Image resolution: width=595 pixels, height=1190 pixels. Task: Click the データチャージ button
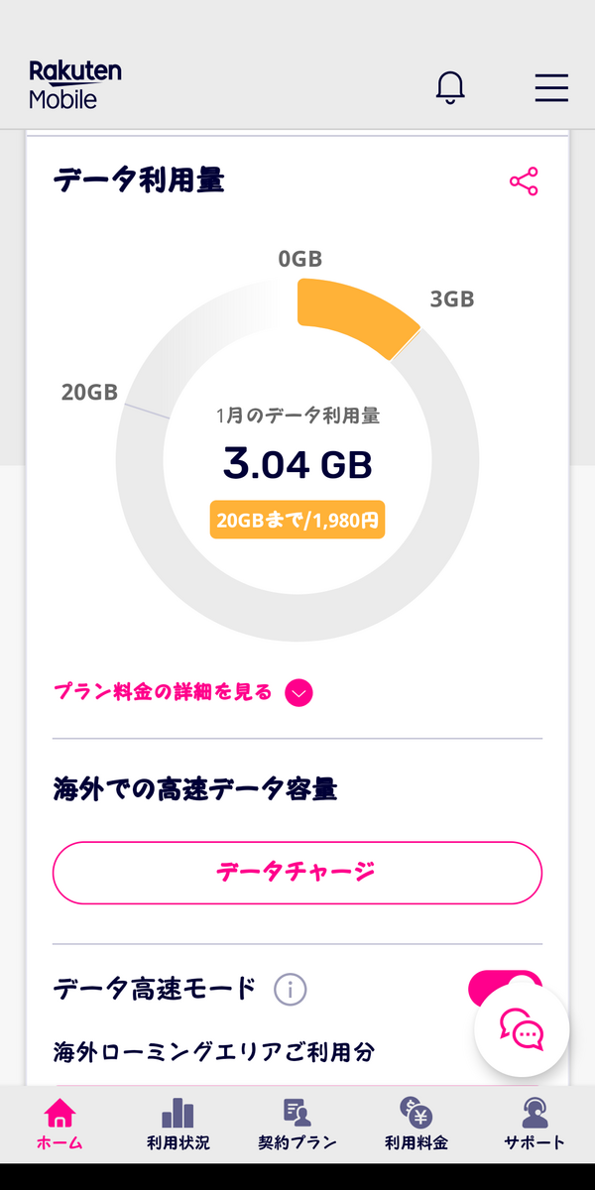tap(297, 873)
